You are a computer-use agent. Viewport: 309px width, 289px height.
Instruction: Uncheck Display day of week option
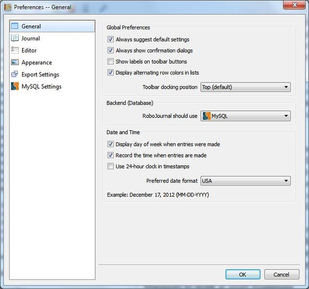pos(110,144)
